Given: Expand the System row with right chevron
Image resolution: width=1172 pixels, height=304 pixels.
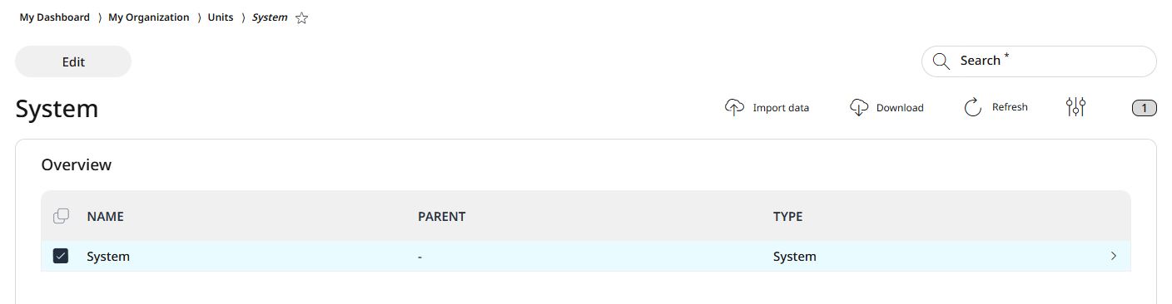Looking at the screenshot, I should [x=1114, y=256].
